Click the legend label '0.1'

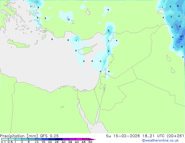pyautogui.click(x=3, y=142)
